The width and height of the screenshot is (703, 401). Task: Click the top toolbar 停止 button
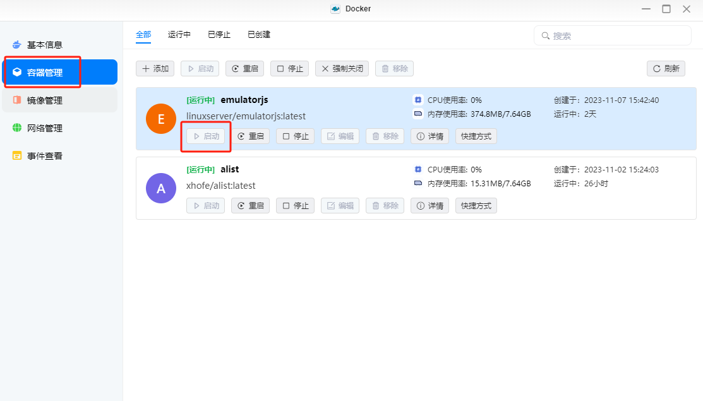pyautogui.click(x=290, y=69)
